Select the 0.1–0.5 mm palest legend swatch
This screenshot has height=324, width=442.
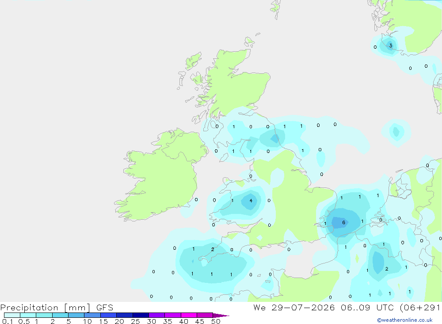12,315
